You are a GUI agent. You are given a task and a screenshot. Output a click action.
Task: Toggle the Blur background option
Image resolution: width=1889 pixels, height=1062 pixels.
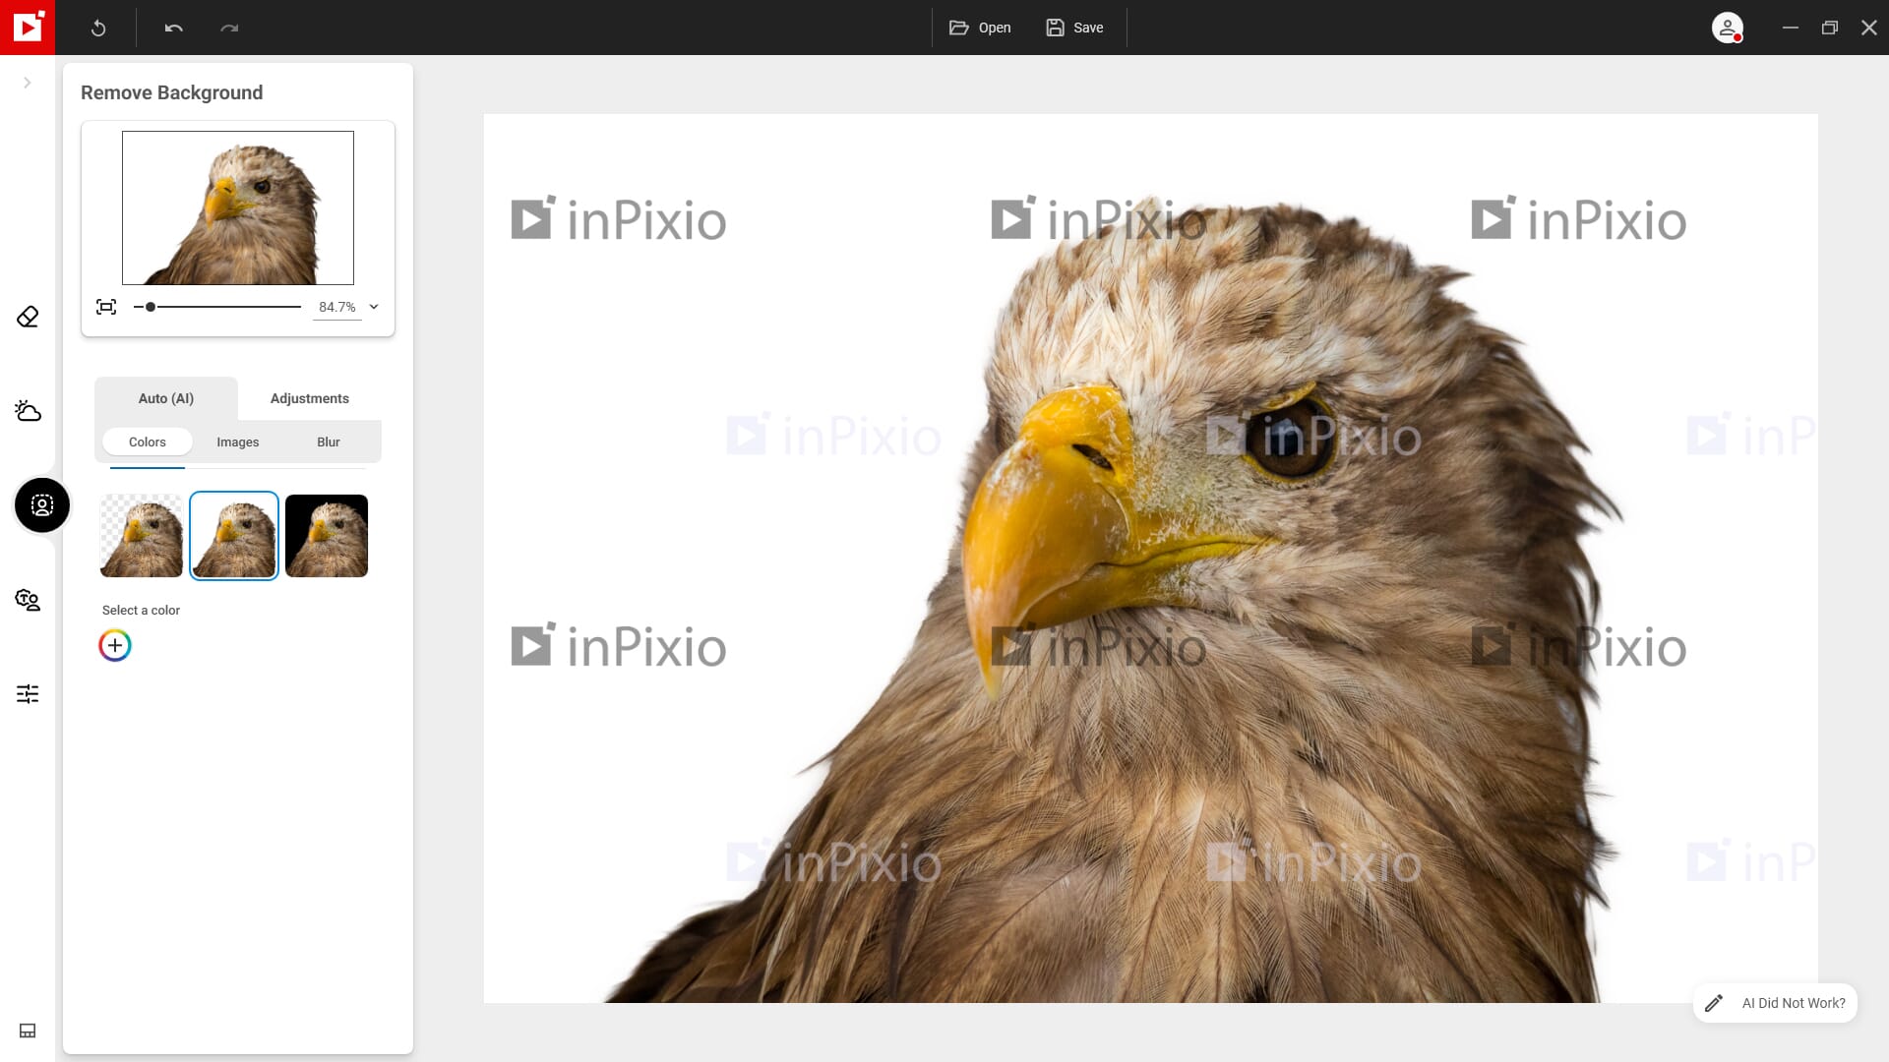(x=329, y=441)
